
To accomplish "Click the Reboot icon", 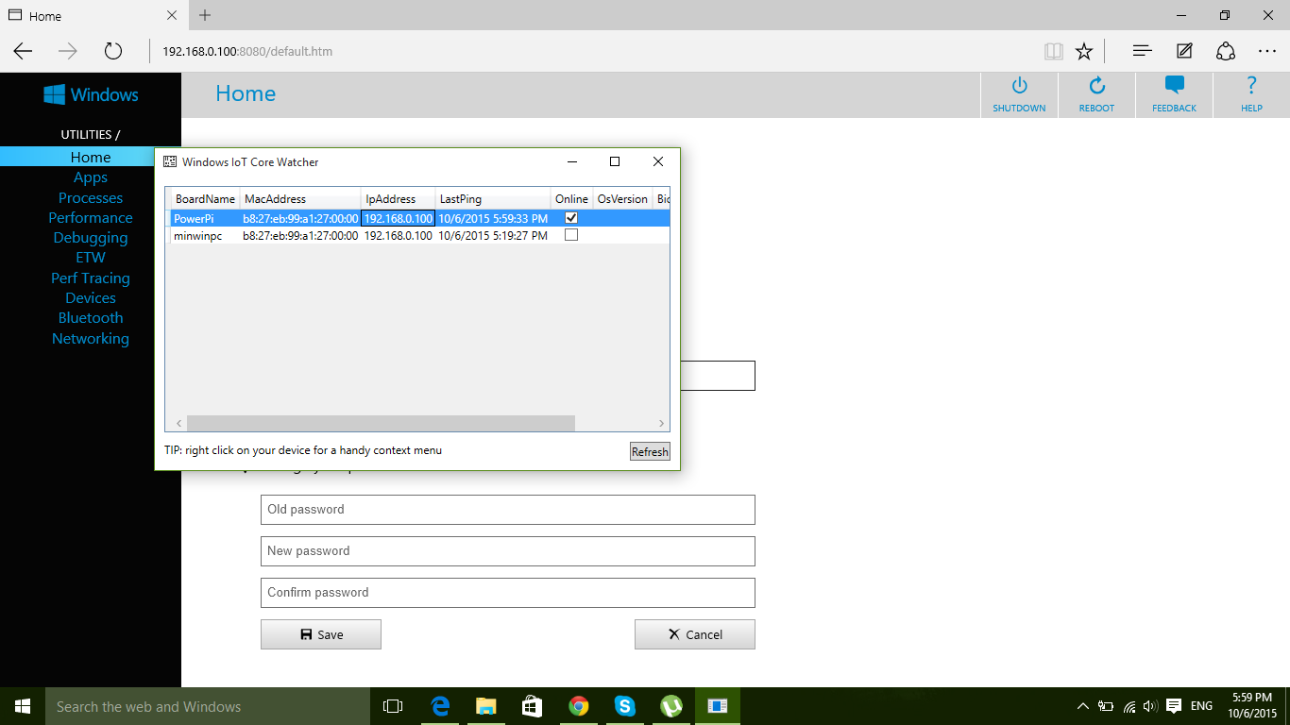I will 1096,86.
